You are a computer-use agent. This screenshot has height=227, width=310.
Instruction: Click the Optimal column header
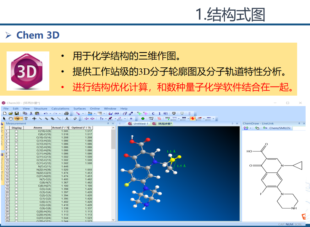click(81, 128)
